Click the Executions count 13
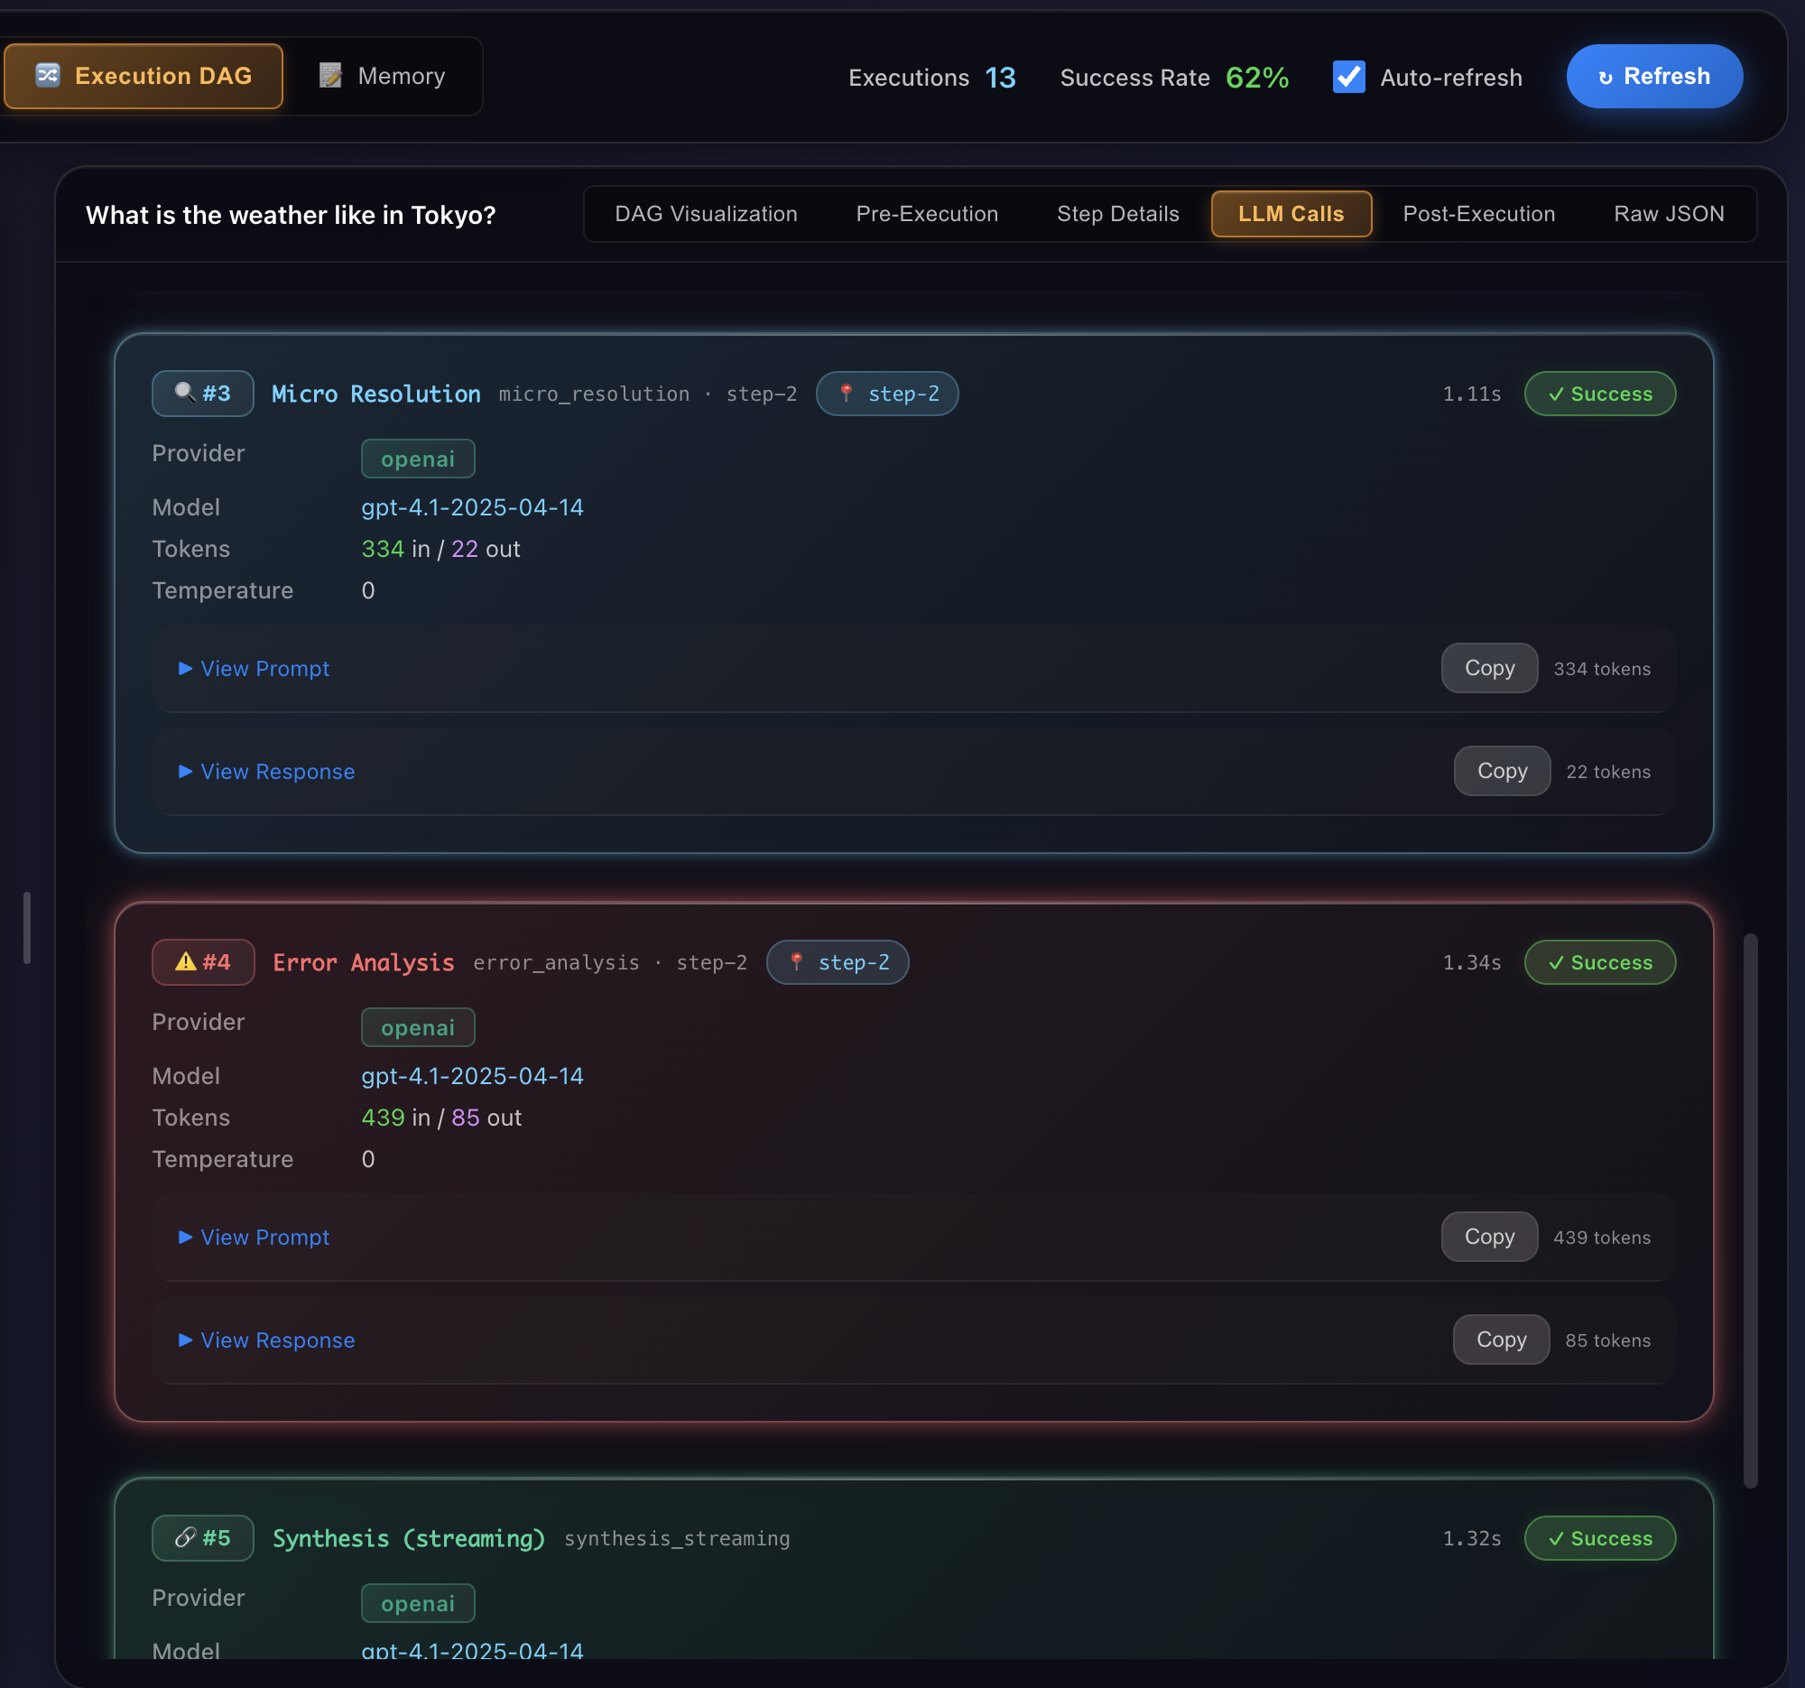 click(1000, 78)
